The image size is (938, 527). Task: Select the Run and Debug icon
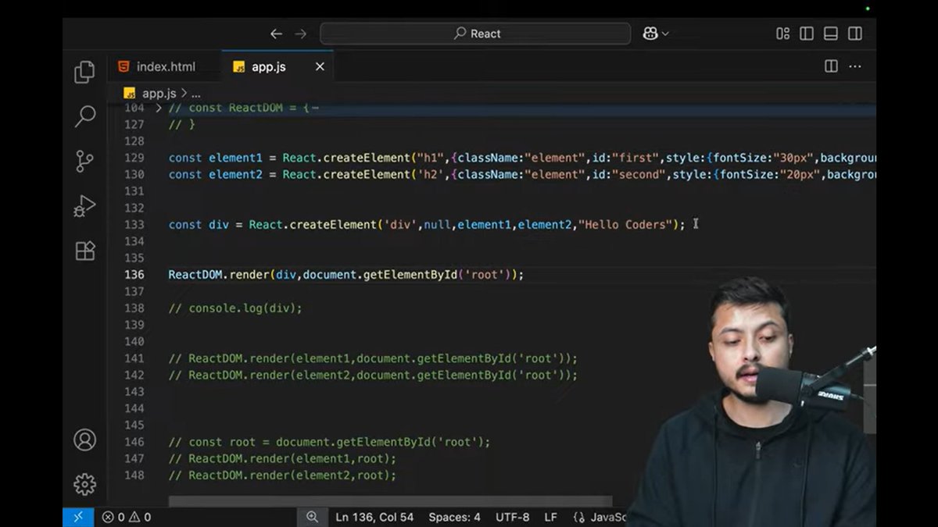(x=84, y=206)
